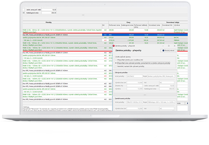Screen dimensions: 209x145
Task: Sort by 'Srovnávací MJ' column header
Action: (x=168, y=26)
